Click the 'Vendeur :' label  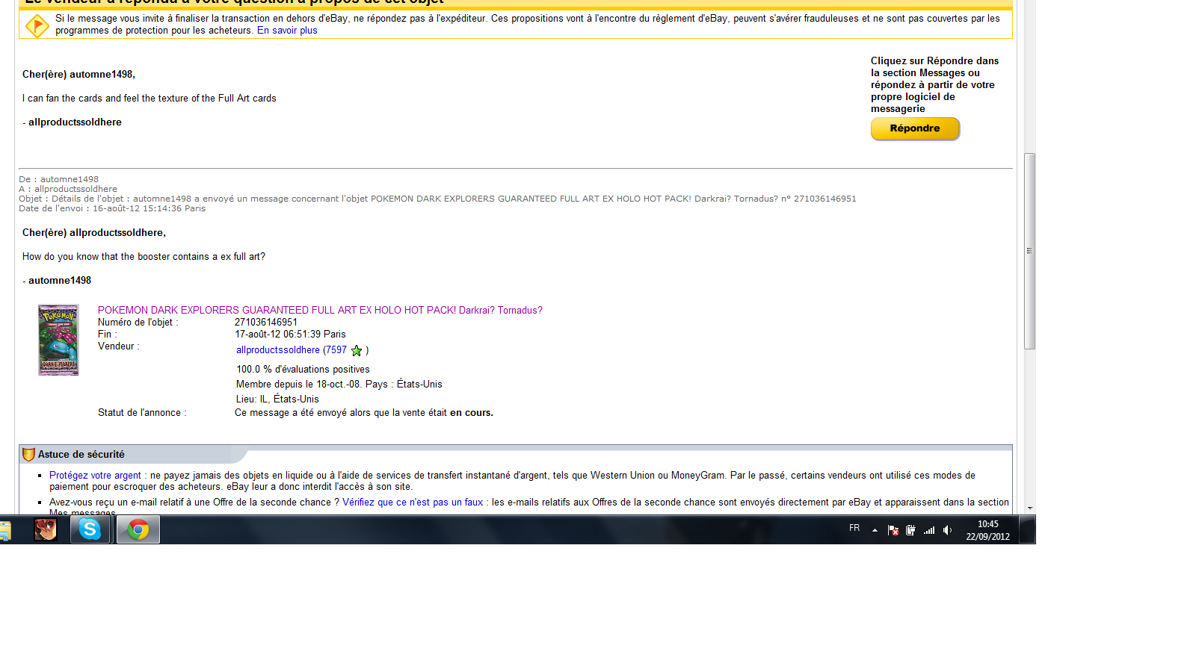(119, 346)
